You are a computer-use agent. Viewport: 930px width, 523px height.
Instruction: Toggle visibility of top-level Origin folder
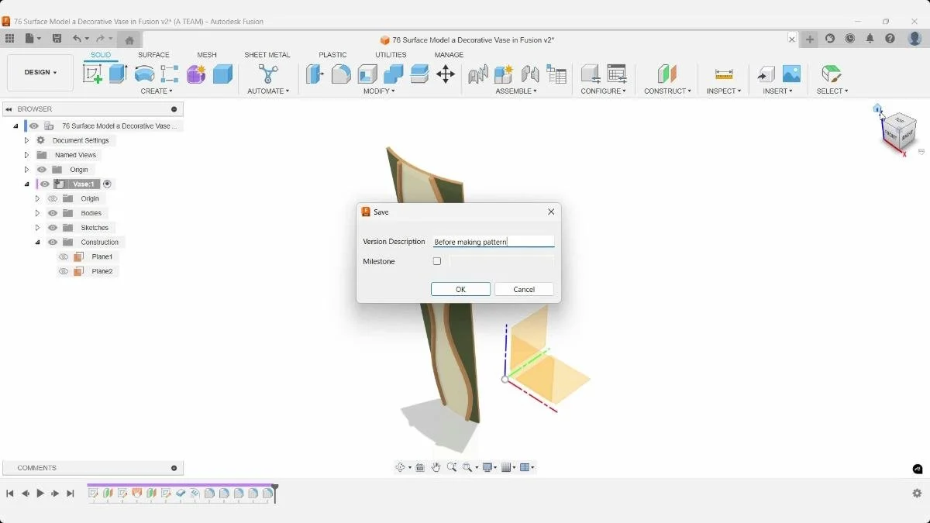pyautogui.click(x=42, y=170)
